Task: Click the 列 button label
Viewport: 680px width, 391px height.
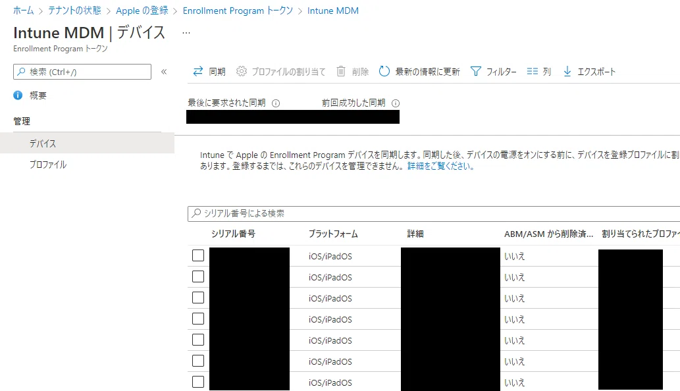Action: [x=547, y=72]
